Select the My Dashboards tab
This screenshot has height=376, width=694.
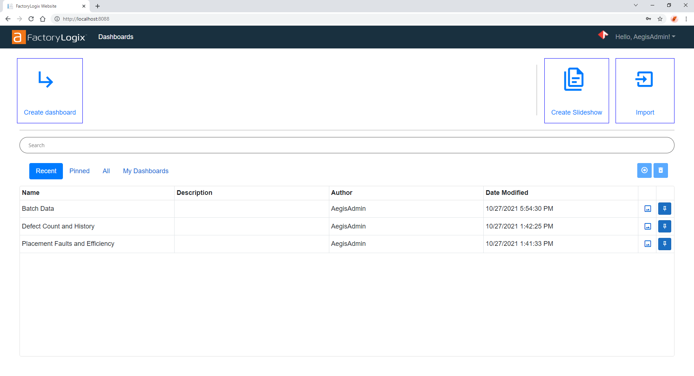pos(146,171)
